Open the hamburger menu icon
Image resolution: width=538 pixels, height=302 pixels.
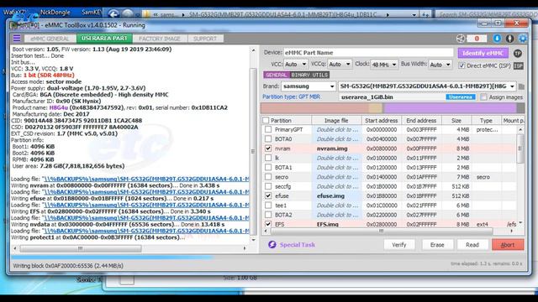pyautogui.click(x=17, y=39)
